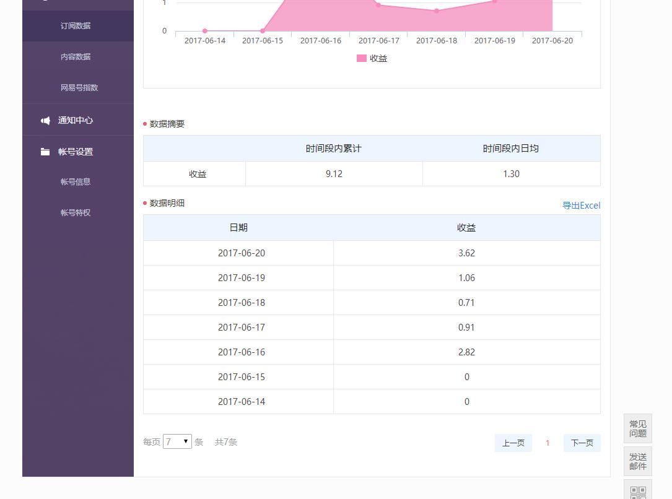The image size is (672, 499).
Task: Click the 上一页 pagination button
Action: coord(513,443)
